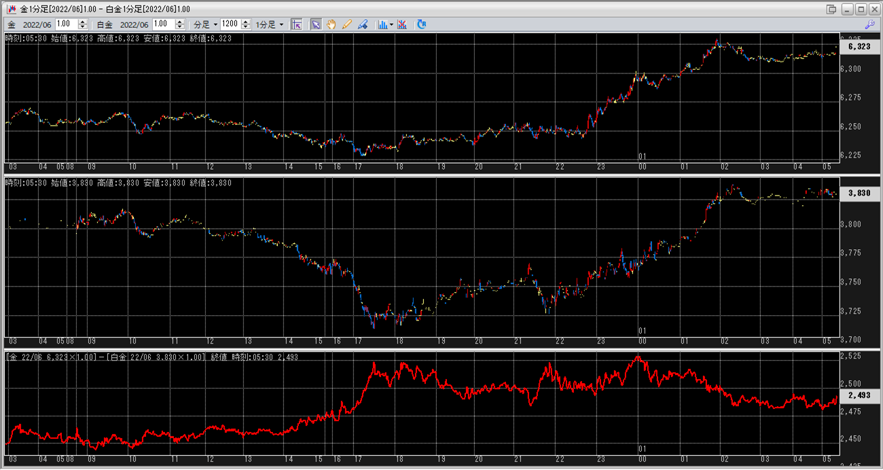The image size is (883, 470).
Task: Click the 6,323 gold price label
Action: pyautogui.click(x=859, y=47)
